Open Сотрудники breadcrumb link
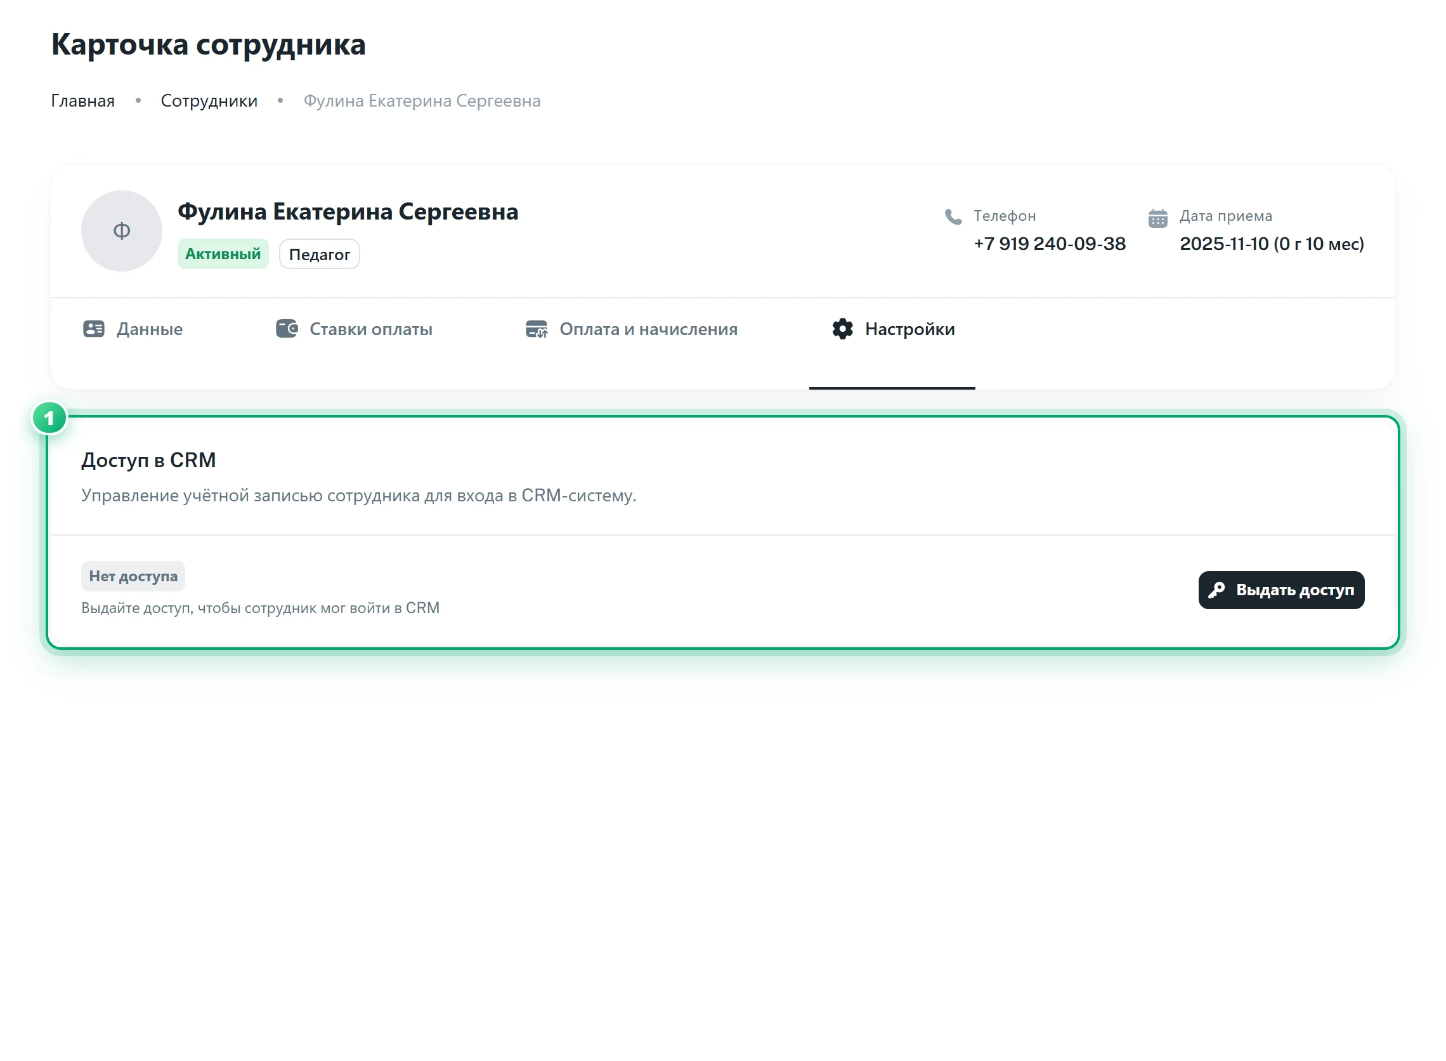 point(209,101)
